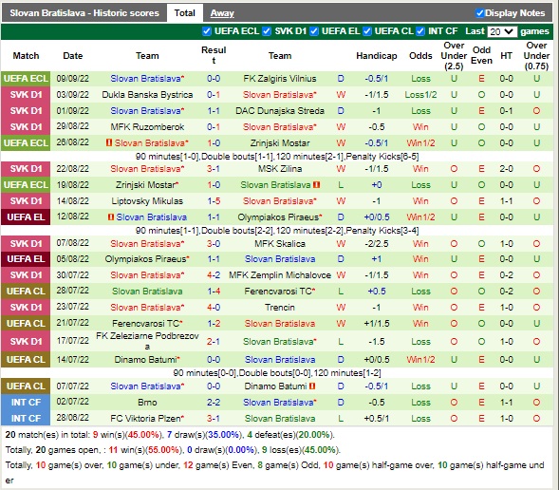Image resolution: width=559 pixels, height=490 pixels.
Task: Click the 4-0 result against Trencin
Action: click(214, 307)
